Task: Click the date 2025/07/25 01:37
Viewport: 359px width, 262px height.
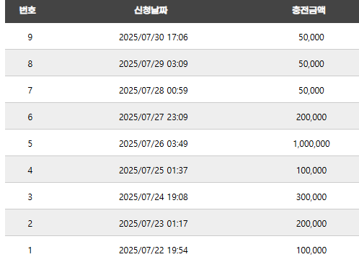Action: pyautogui.click(x=154, y=171)
